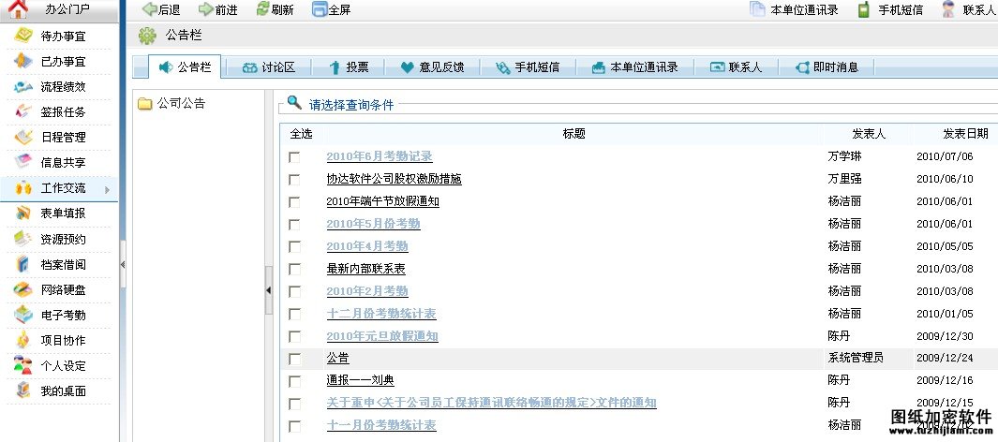Click the 网络硬盘 sidebar icon
The image size is (998, 442).
pos(23,290)
